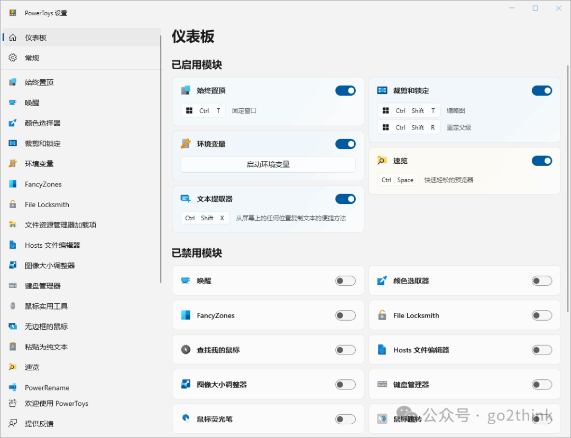Viewport: 571px width, 438px height.
Task: Click the 裁剪和锁定 icon in sidebar
Action: (13, 143)
